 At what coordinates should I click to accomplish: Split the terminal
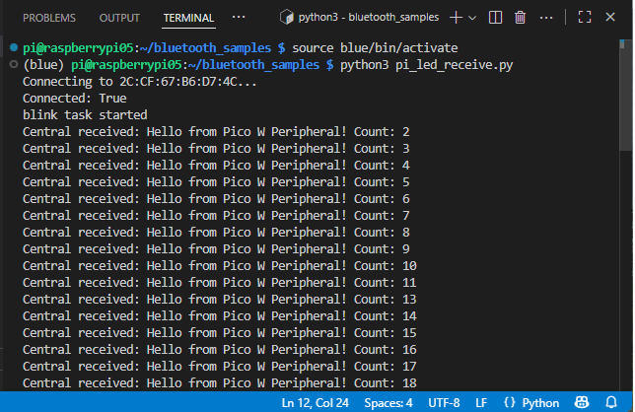click(495, 18)
